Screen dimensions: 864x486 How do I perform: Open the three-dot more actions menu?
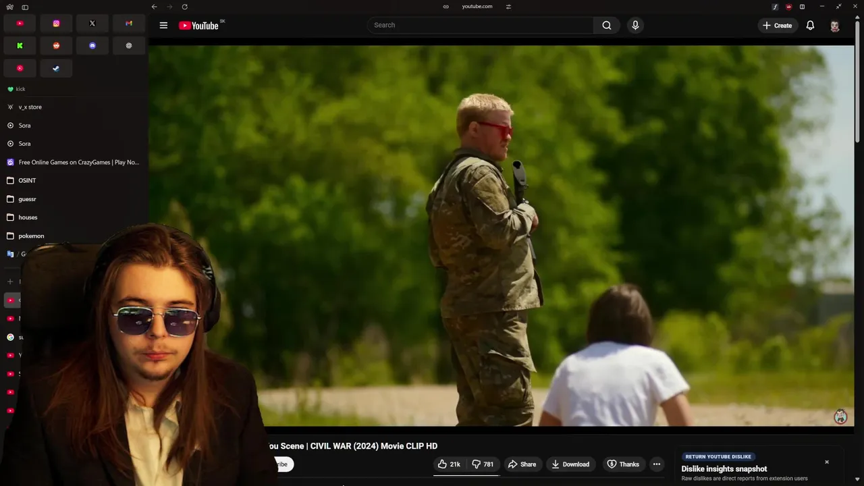point(657,464)
